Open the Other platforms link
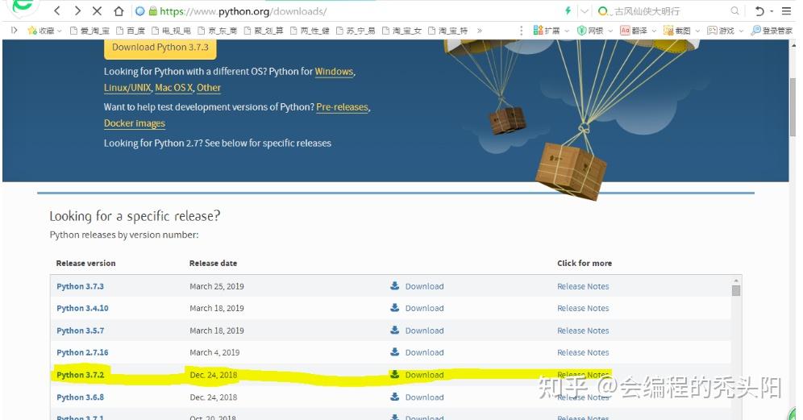This screenshot has height=420, width=803. [209, 88]
